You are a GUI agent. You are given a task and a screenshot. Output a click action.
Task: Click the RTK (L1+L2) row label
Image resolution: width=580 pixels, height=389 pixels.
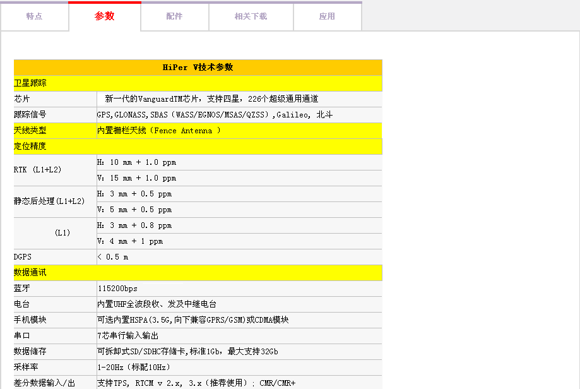[38, 170]
